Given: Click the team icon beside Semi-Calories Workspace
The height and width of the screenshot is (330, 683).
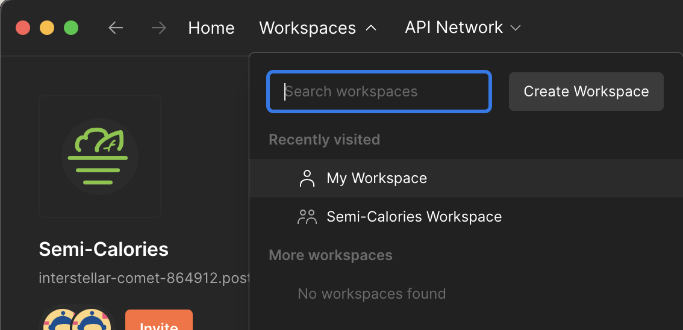Looking at the screenshot, I should (x=307, y=216).
